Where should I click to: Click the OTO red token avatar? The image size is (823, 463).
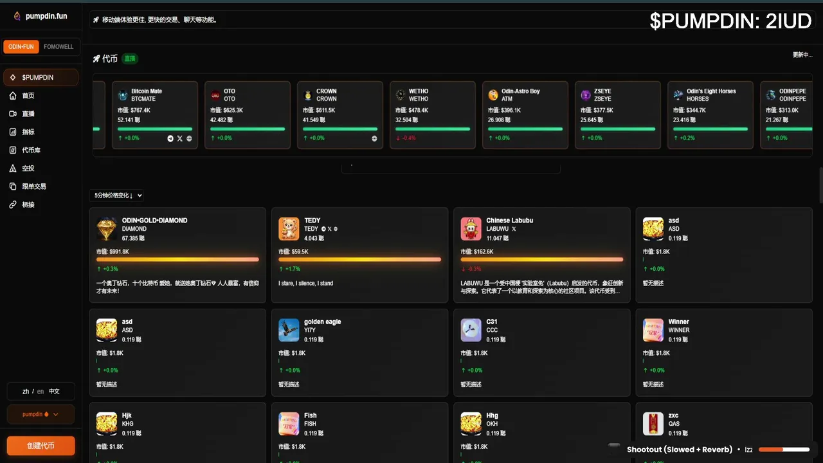click(215, 95)
